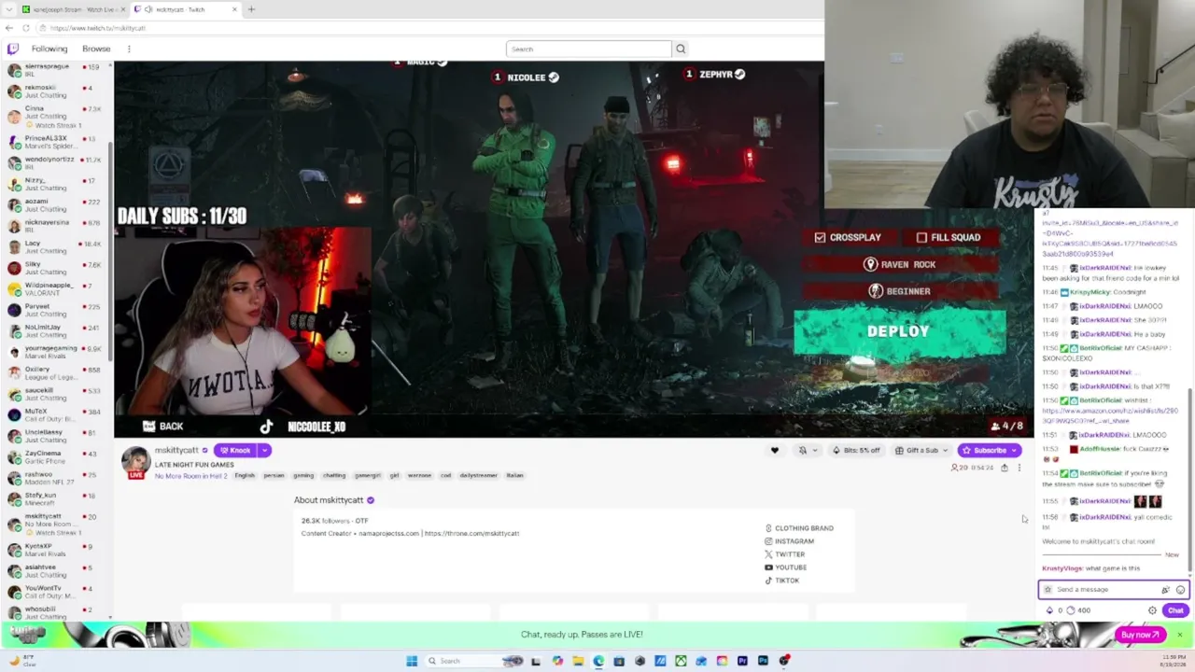Toggle the Crossplay checkbox in the game

pyautogui.click(x=820, y=237)
